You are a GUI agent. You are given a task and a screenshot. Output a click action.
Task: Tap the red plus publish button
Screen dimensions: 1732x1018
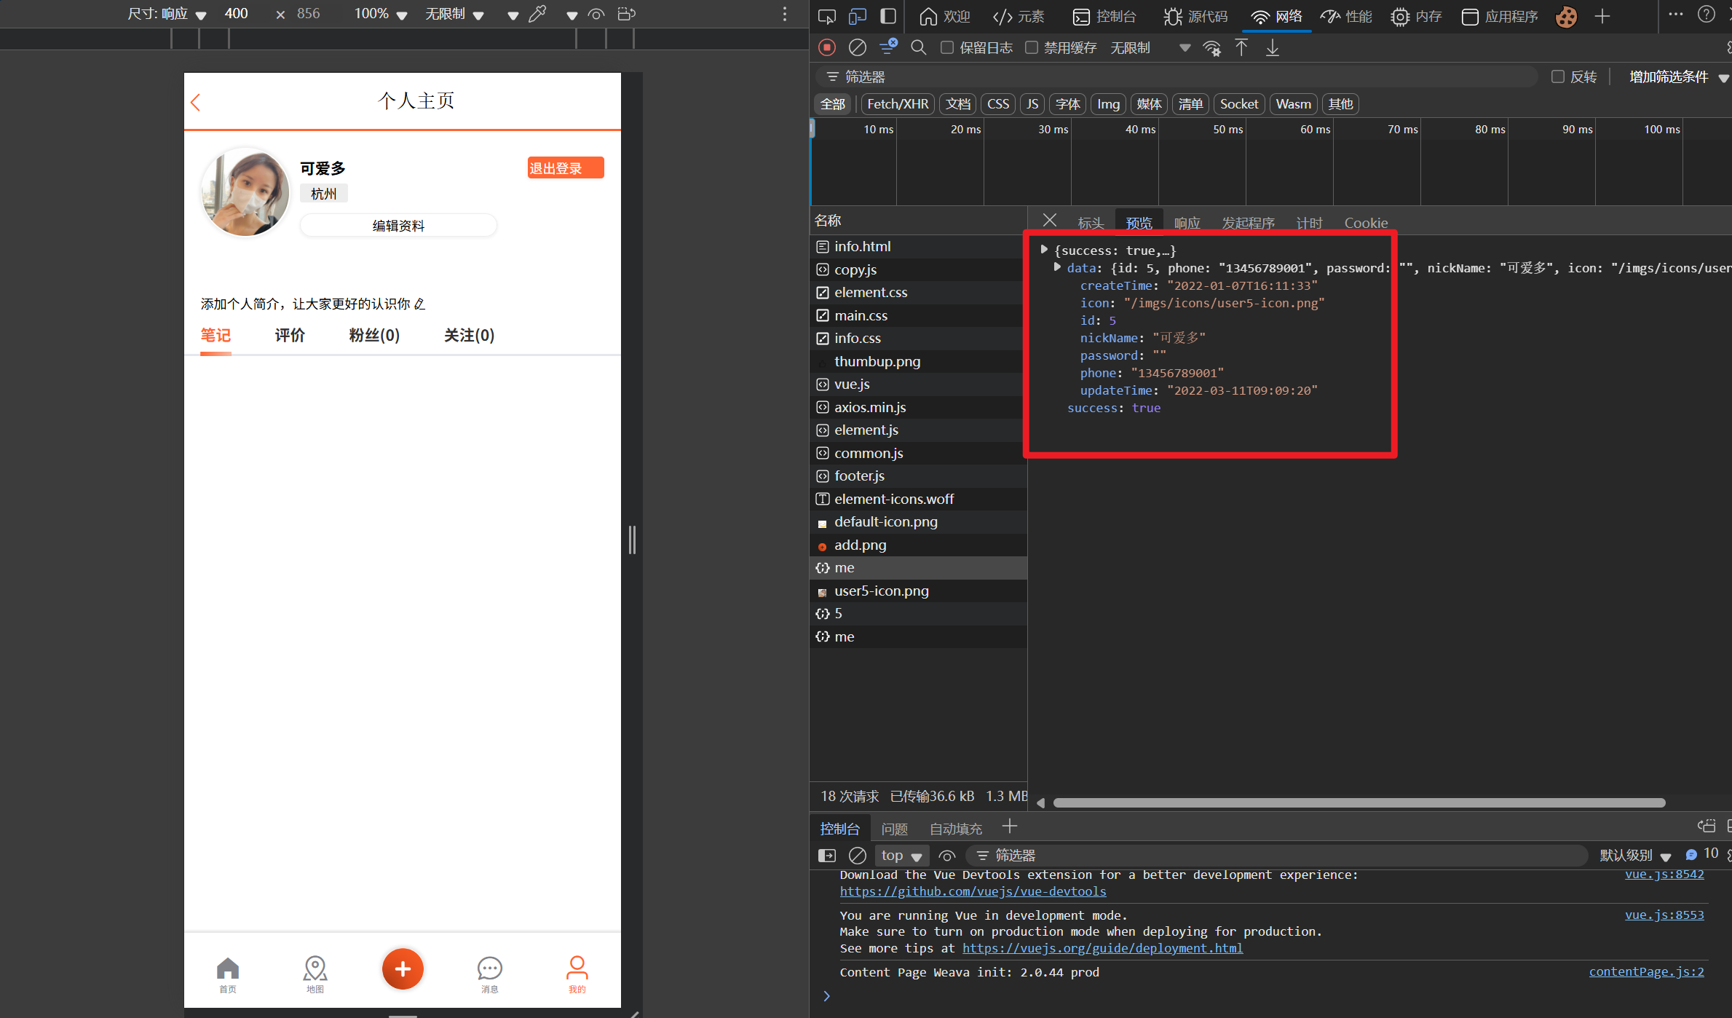[403, 969]
